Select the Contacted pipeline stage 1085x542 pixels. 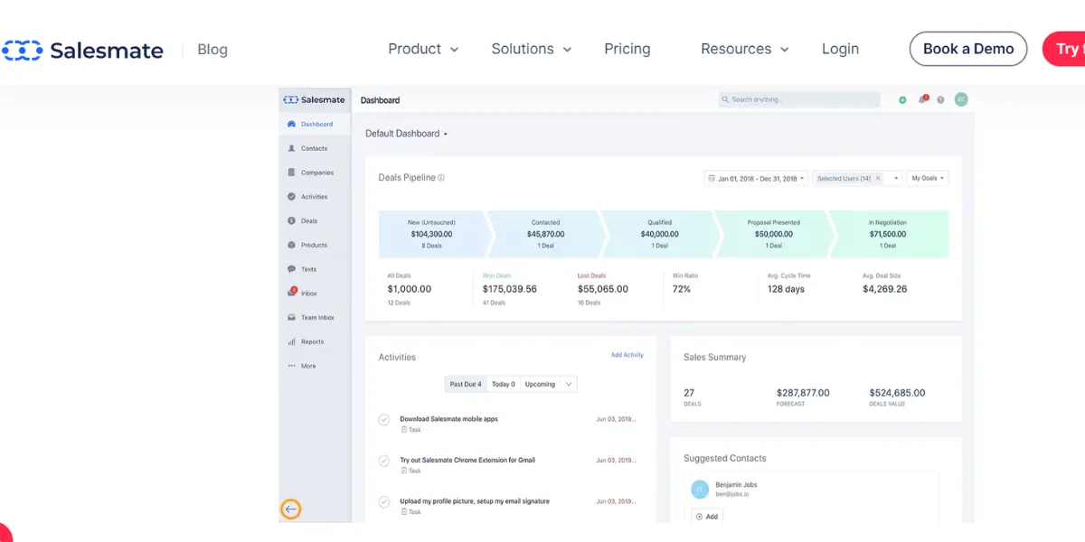(x=546, y=234)
